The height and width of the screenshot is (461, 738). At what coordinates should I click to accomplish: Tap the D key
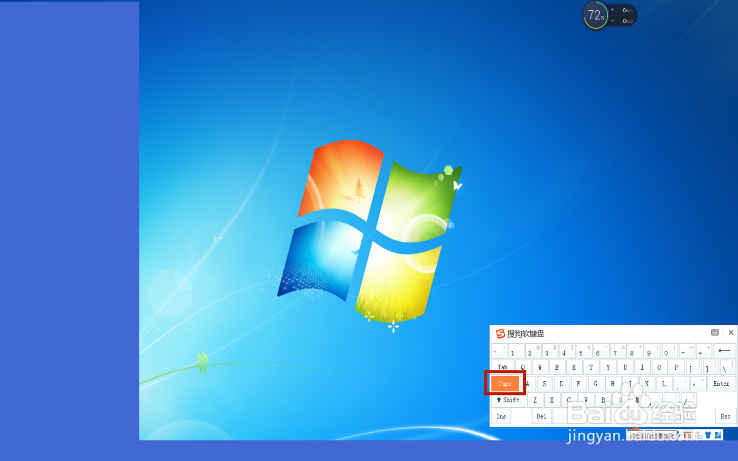(562, 384)
